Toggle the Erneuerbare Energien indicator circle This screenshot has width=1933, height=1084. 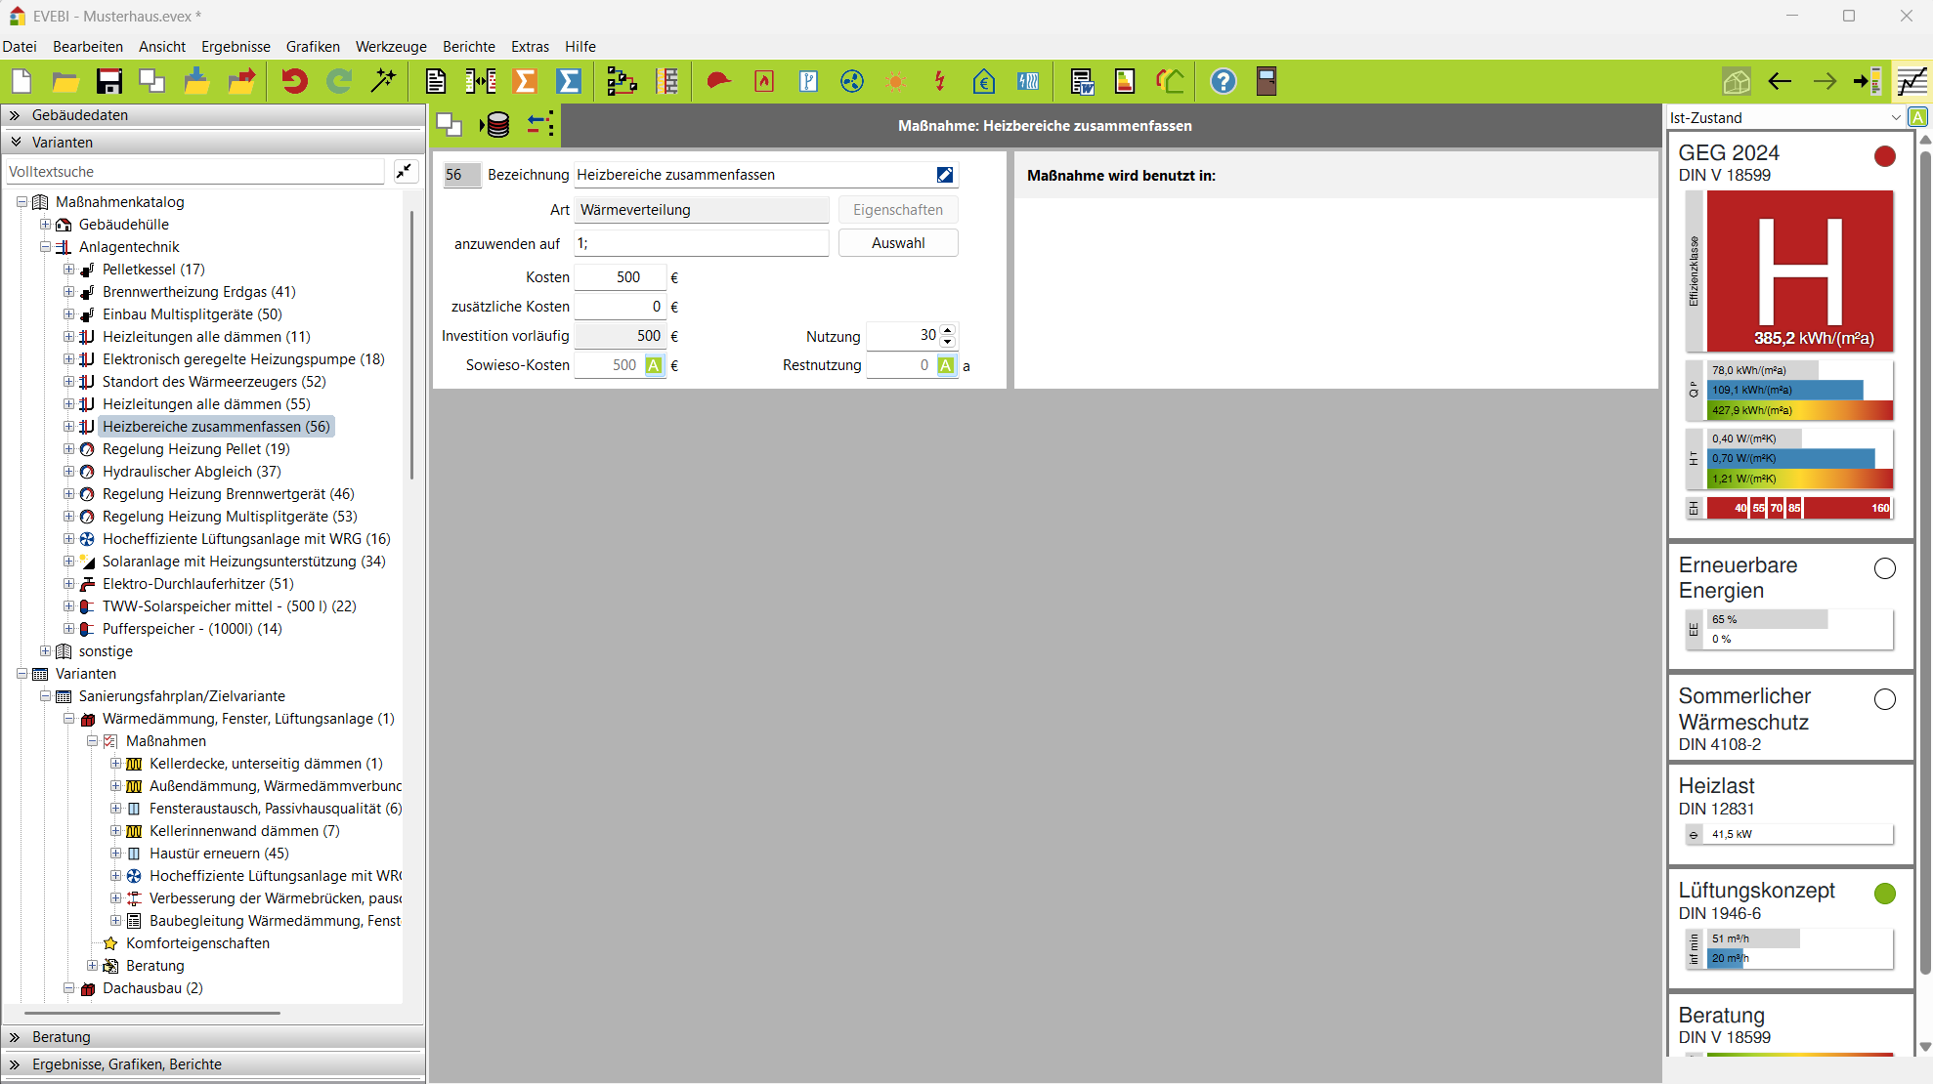pos(1884,568)
